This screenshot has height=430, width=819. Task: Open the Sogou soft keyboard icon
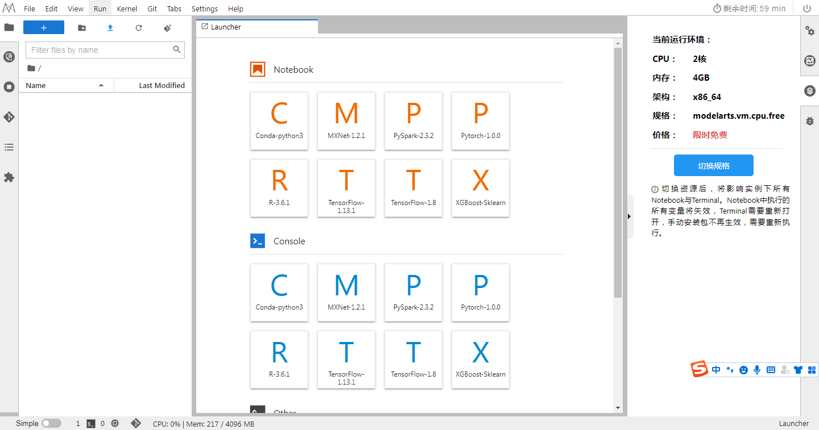pyautogui.click(x=771, y=370)
